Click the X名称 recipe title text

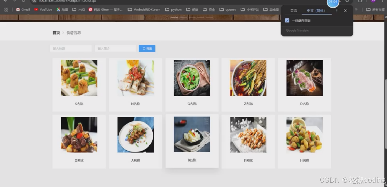click(x=79, y=160)
